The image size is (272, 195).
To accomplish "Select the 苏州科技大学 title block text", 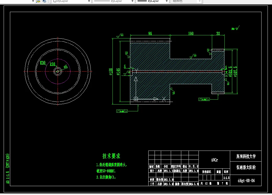I will coord(246,156).
